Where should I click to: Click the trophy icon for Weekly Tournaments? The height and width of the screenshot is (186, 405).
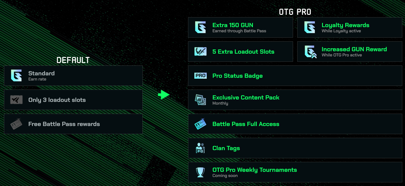pyautogui.click(x=200, y=172)
